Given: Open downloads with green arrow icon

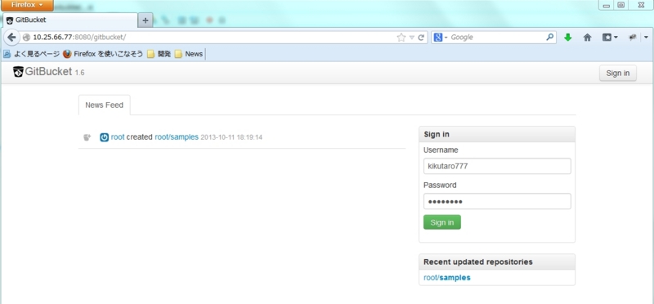Looking at the screenshot, I should 567,38.
